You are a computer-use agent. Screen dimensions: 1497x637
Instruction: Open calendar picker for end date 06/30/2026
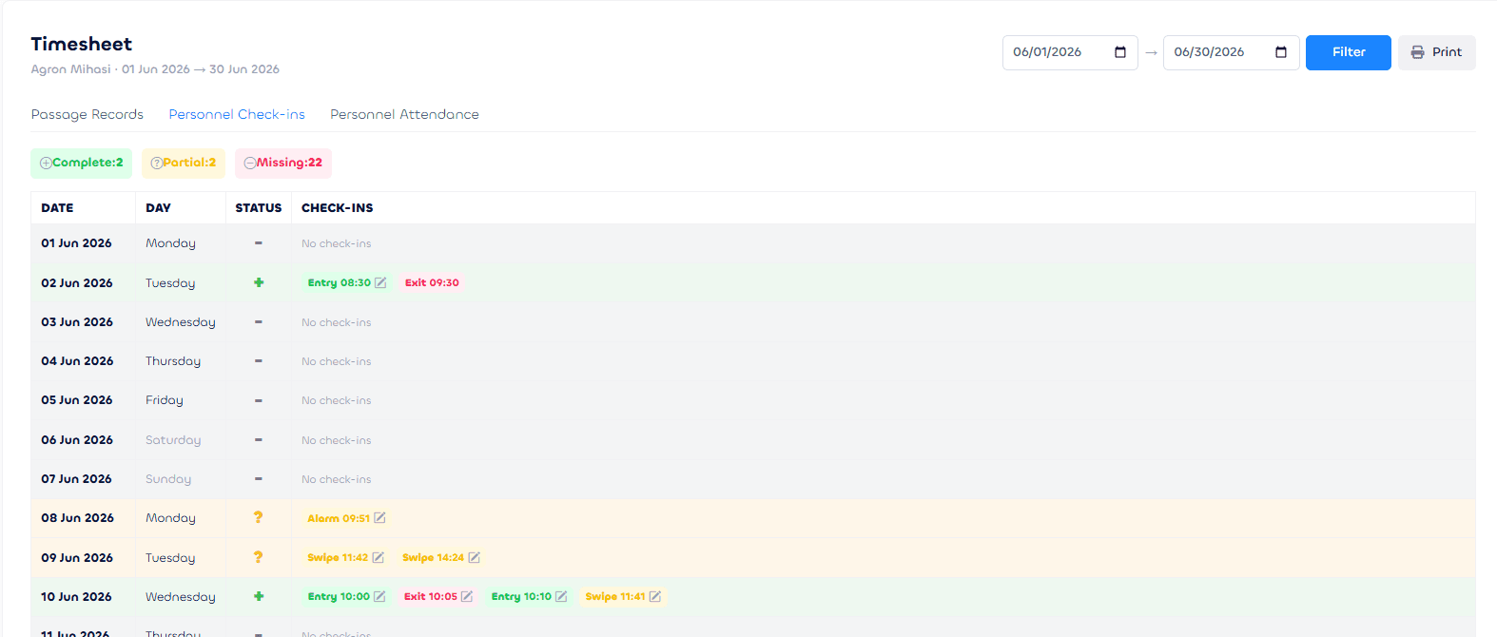click(1281, 52)
